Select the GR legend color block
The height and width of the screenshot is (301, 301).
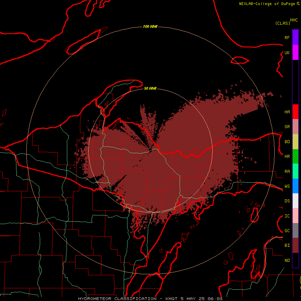click(295, 127)
